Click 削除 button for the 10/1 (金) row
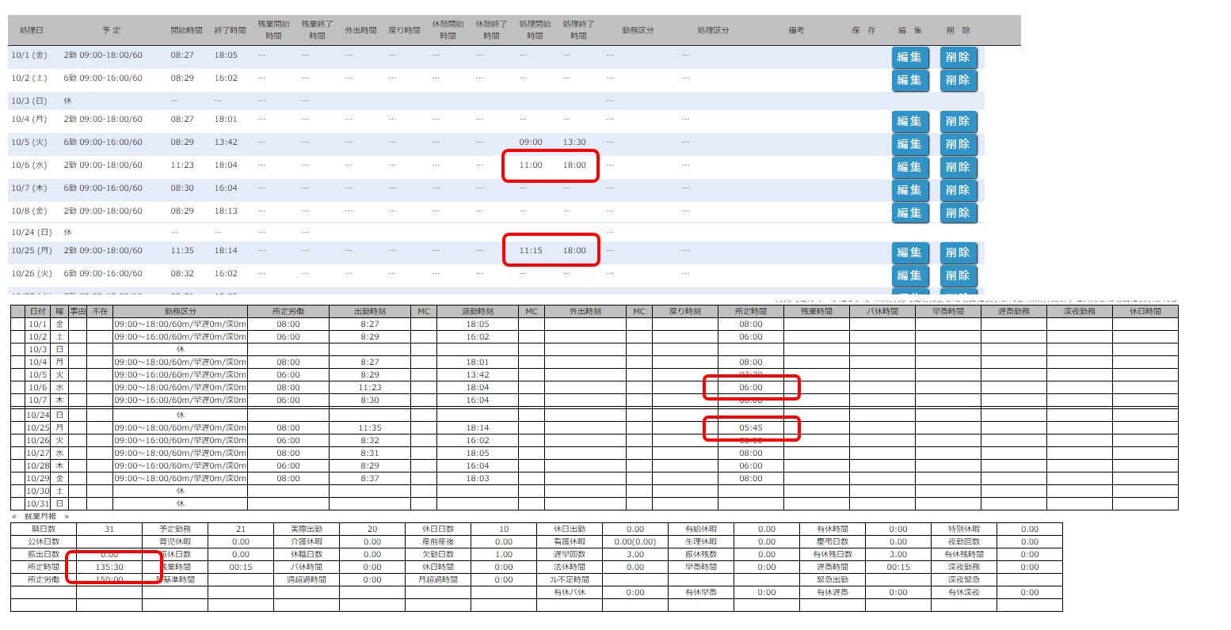Image resolution: width=1231 pixels, height=630 pixels. (958, 57)
